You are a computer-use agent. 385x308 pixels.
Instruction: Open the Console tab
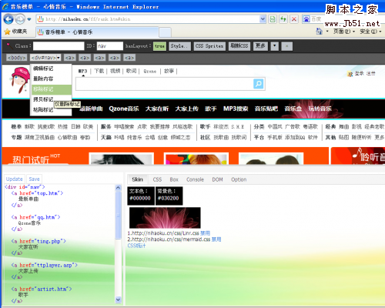coord(195,179)
